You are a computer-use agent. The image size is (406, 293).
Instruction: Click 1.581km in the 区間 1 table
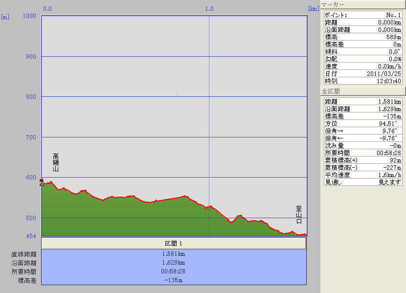click(x=174, y=254)
